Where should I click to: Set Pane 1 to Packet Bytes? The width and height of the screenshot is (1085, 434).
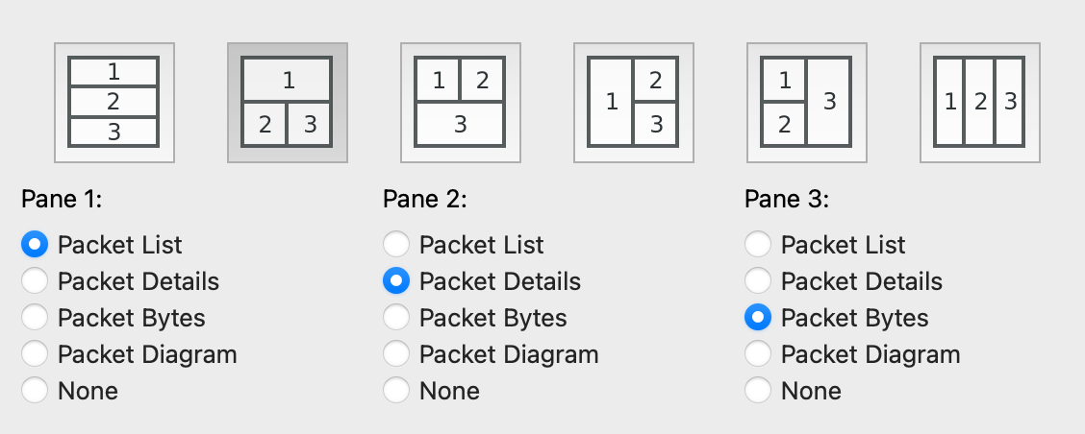coord(35,318)
